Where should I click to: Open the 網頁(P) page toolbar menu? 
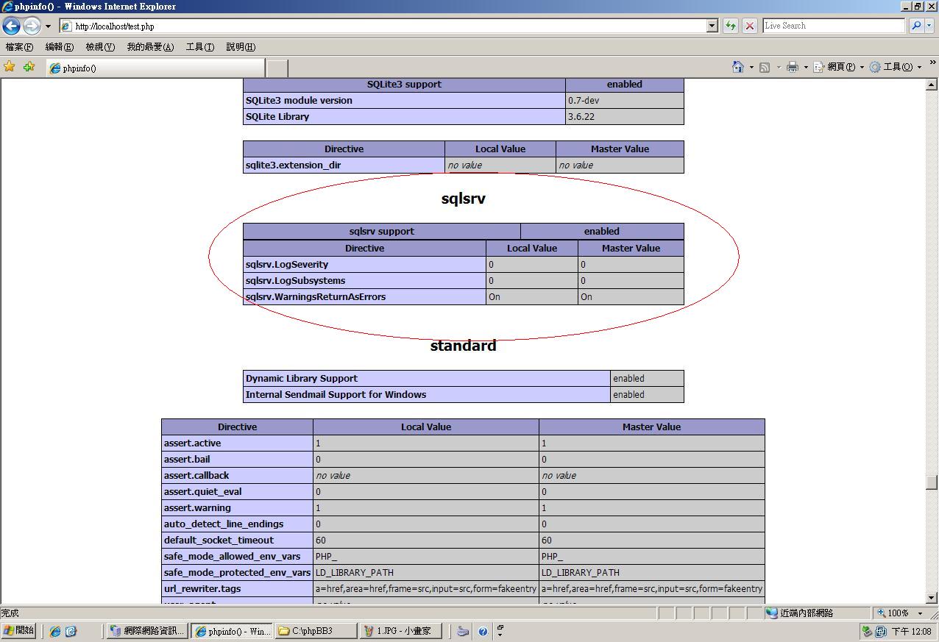pos(838,67)
